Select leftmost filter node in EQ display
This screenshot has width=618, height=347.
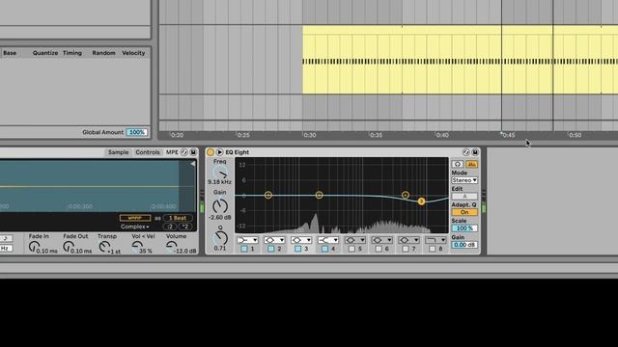268,195
